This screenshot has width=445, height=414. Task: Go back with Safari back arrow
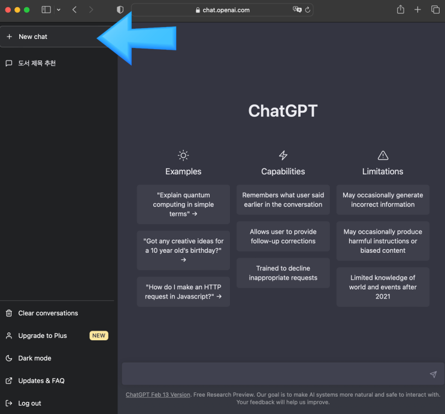click(75, 10)
